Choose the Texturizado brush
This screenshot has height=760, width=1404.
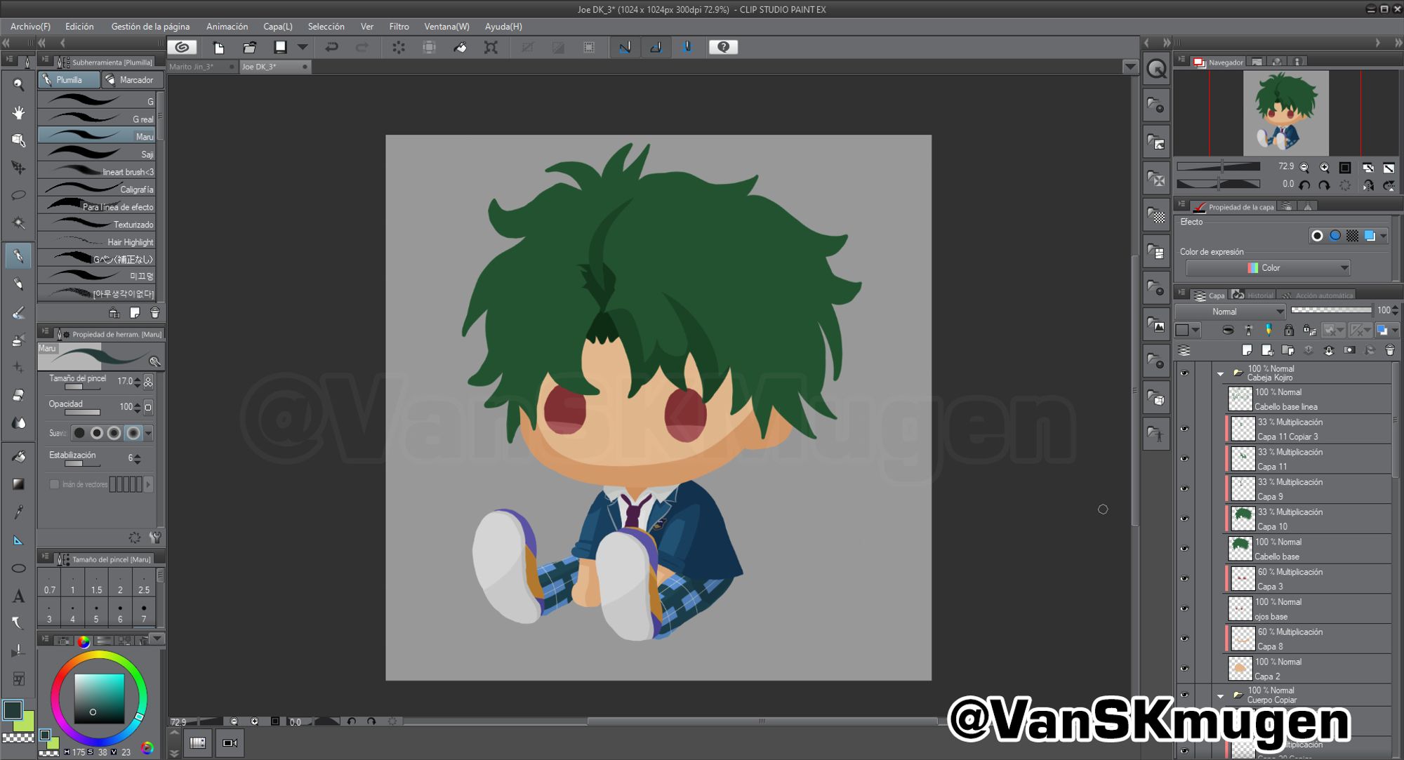pyautogui.click(x=97, y=224)
